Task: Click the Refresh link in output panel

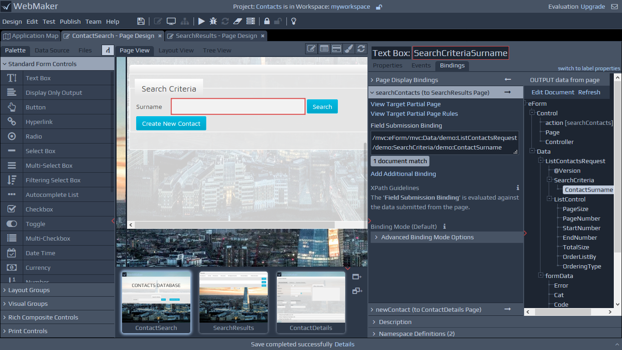Action: point(589,92)
